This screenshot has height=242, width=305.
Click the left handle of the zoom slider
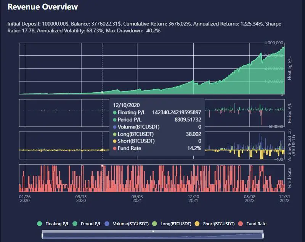[x=42, y=236]
